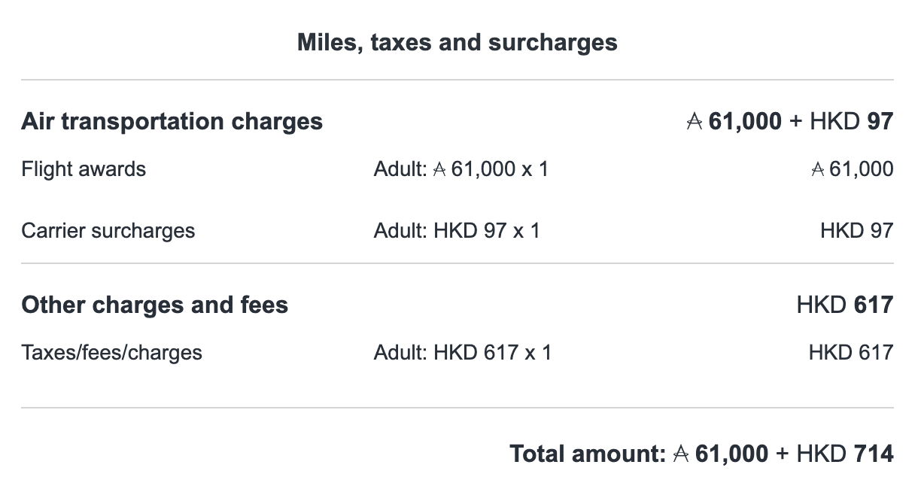
Task: Click the miles icon in Flight awards adult breakdown
Action: (x=440, y=169)
